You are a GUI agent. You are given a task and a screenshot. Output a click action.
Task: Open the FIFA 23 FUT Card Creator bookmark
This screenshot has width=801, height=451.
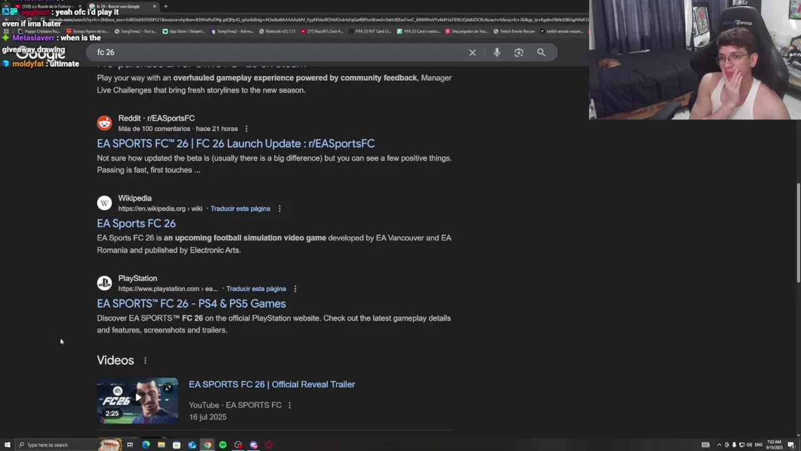(x=371, y=31)
